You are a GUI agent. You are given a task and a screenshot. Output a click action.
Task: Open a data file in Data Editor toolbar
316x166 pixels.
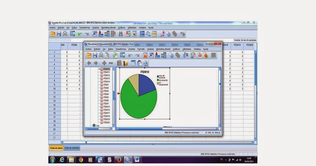(x=53, y=34)
